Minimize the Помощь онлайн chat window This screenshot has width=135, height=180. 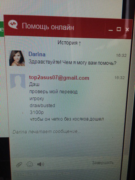pos(111,30)
